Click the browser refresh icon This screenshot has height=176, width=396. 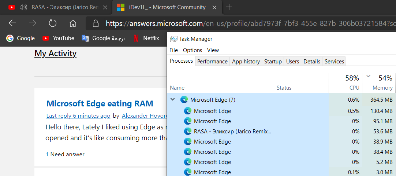pyautogui.click(x=53, y=23)
